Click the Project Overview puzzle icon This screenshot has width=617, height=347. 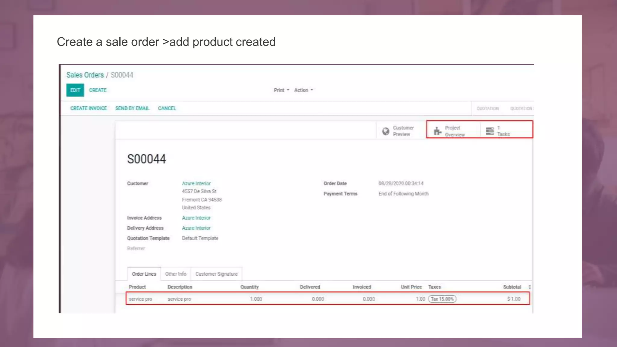coord(437,131)
